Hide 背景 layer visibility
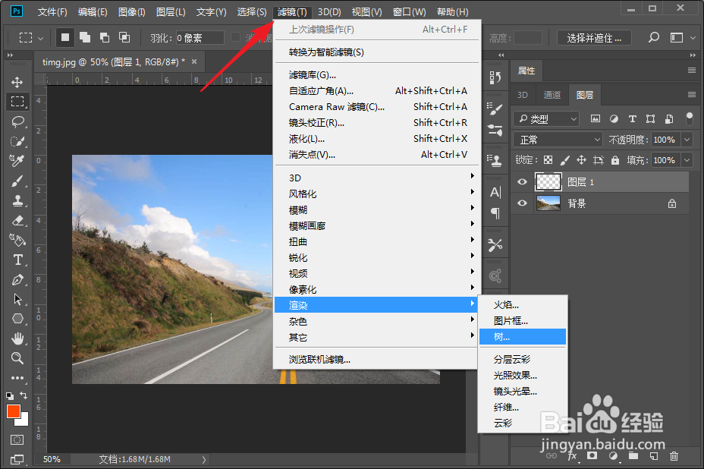 (x=522, y=203)
